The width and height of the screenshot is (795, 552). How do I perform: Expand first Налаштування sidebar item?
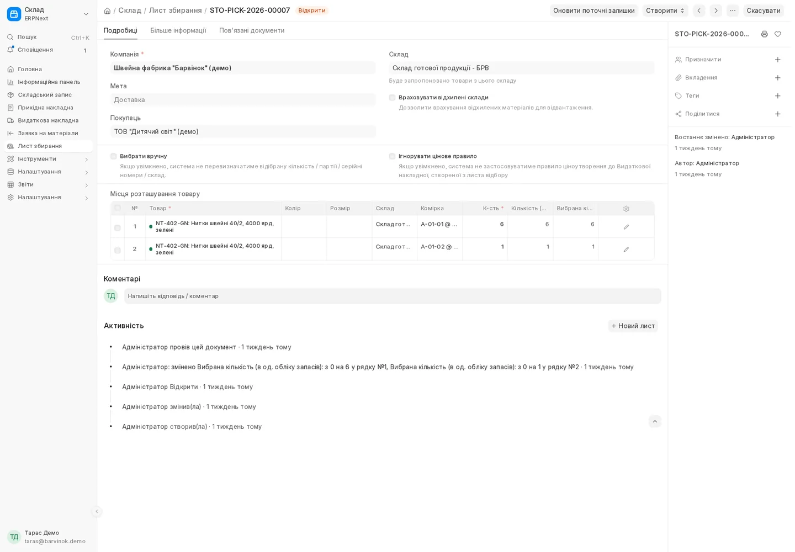click(x=48, y=172)
